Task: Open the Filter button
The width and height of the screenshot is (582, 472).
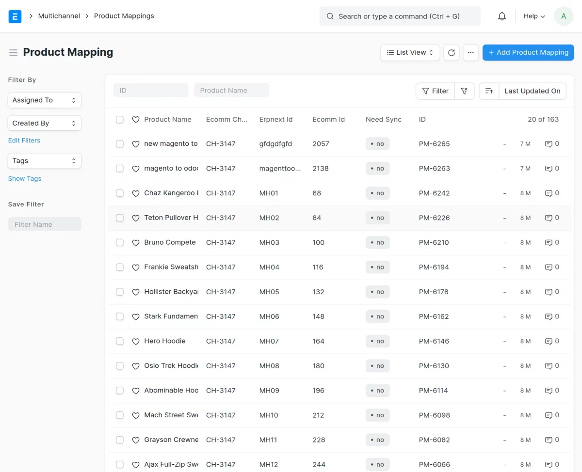Action: click(x=435, y=91)
